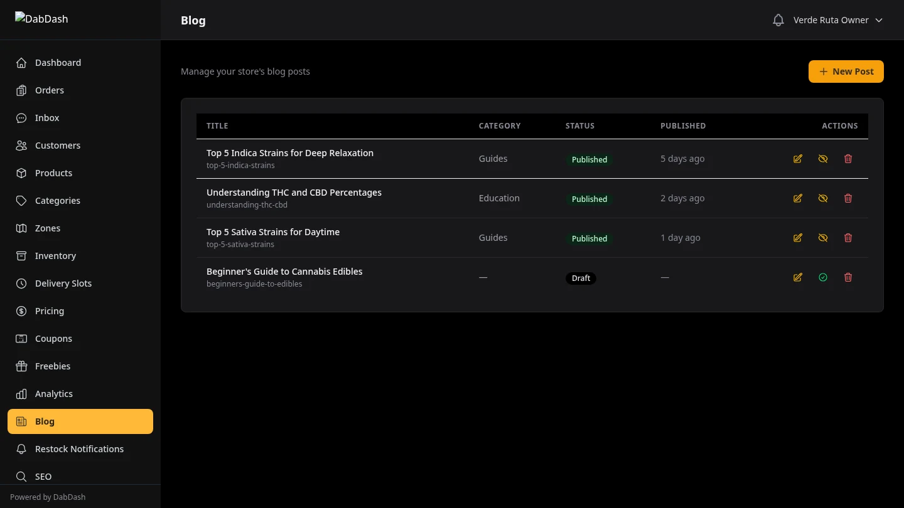904x508 pixels.
Task: Select the Orders icon in sidebar
Action: pyautogui.click(x=21, y=90)
